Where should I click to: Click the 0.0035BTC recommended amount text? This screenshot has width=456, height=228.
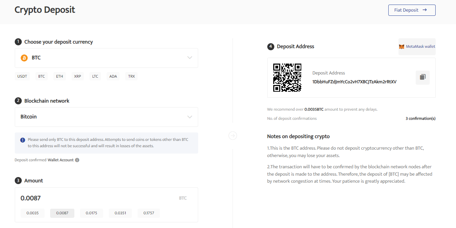pos(314,110)
